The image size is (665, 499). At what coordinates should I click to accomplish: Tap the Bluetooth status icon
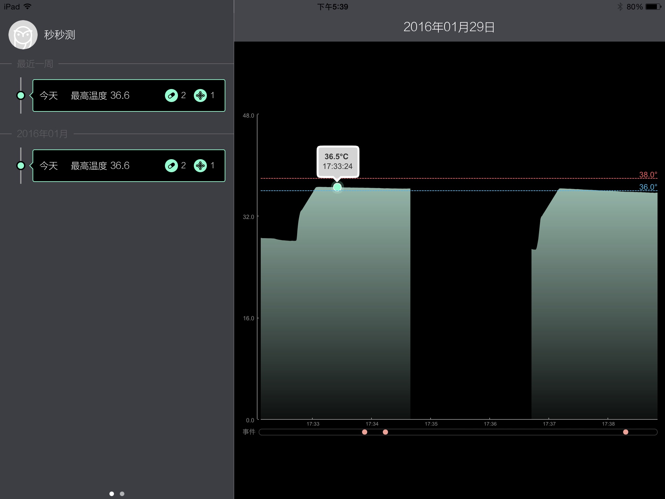(620, 7)
